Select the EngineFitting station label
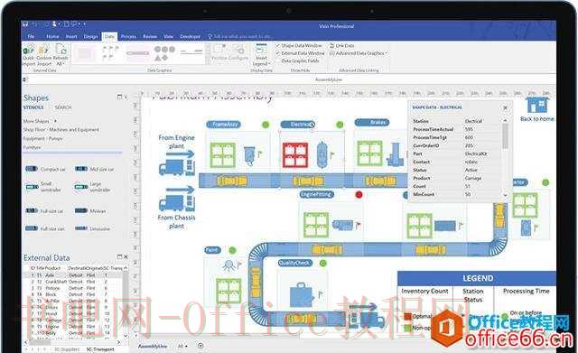The width and height of the screenshot is (578, 353). [x=317, y=194]
